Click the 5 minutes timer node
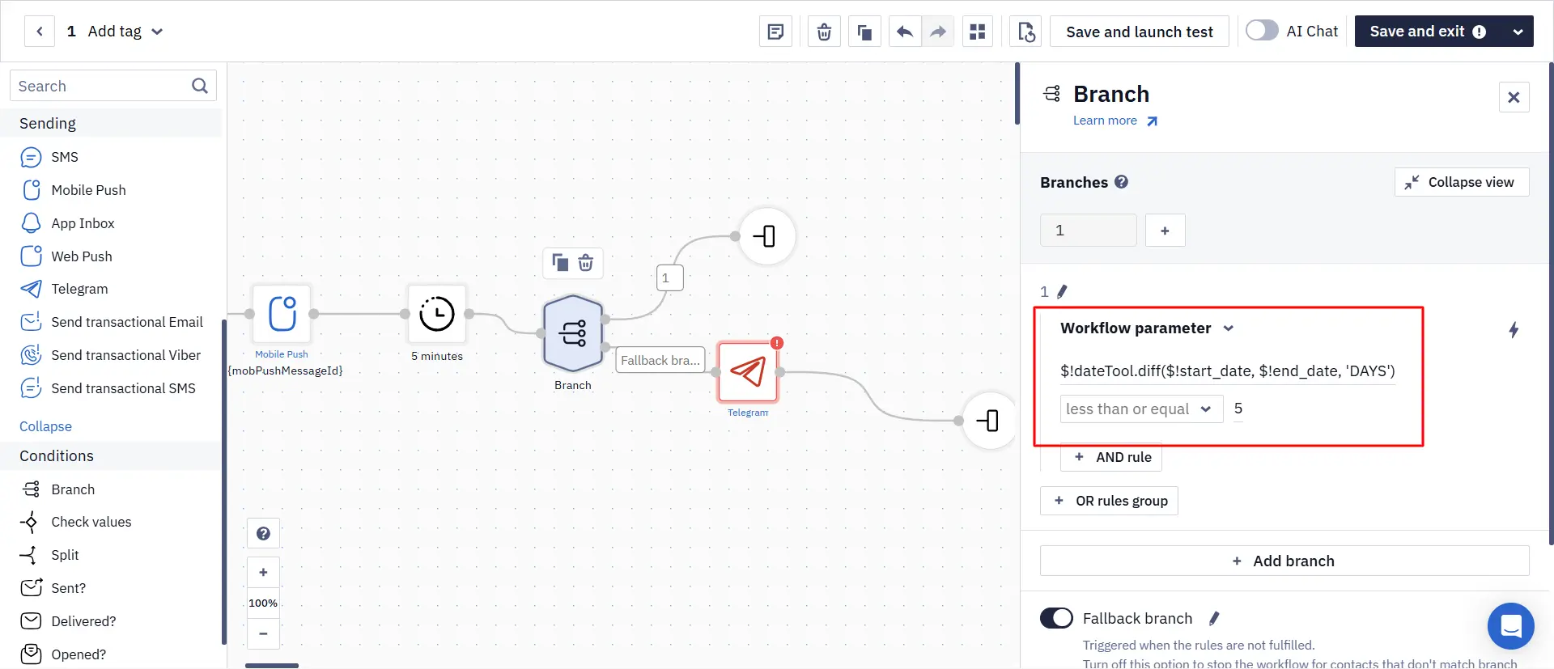Image resolution: width=1554 pixels, height=669 pixels. point(437,314)
